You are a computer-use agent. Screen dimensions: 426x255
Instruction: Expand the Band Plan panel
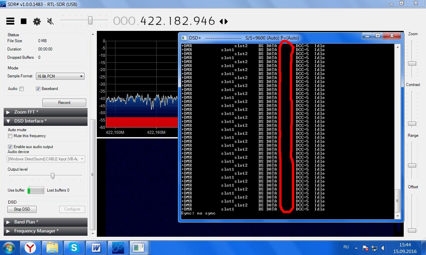[46, 222]
